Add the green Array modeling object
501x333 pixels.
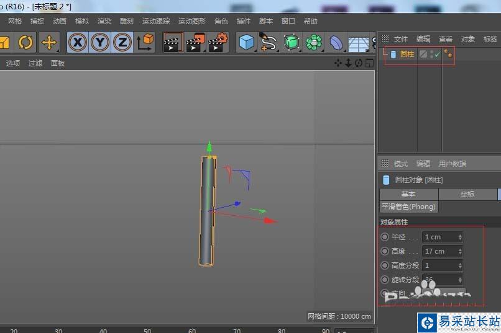click(314, 42)
